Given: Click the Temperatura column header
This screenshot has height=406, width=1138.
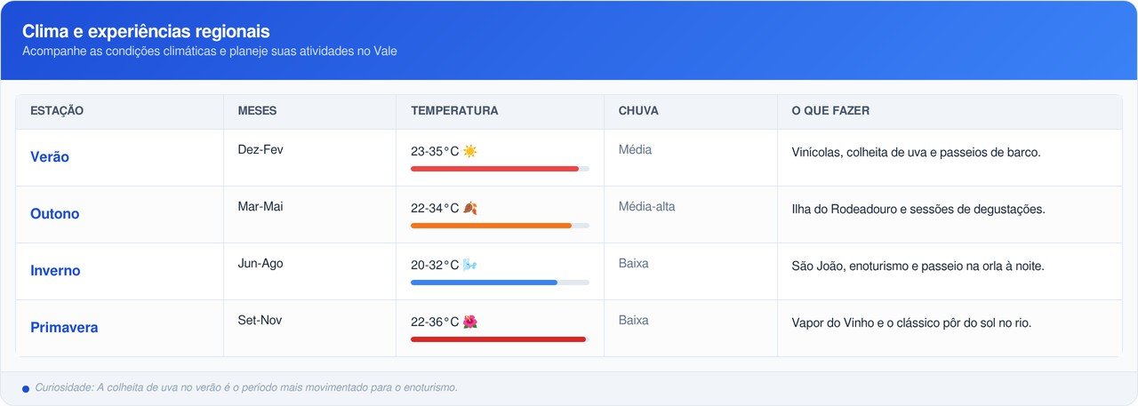Looking at the screenshot, I should pos(454,111).
